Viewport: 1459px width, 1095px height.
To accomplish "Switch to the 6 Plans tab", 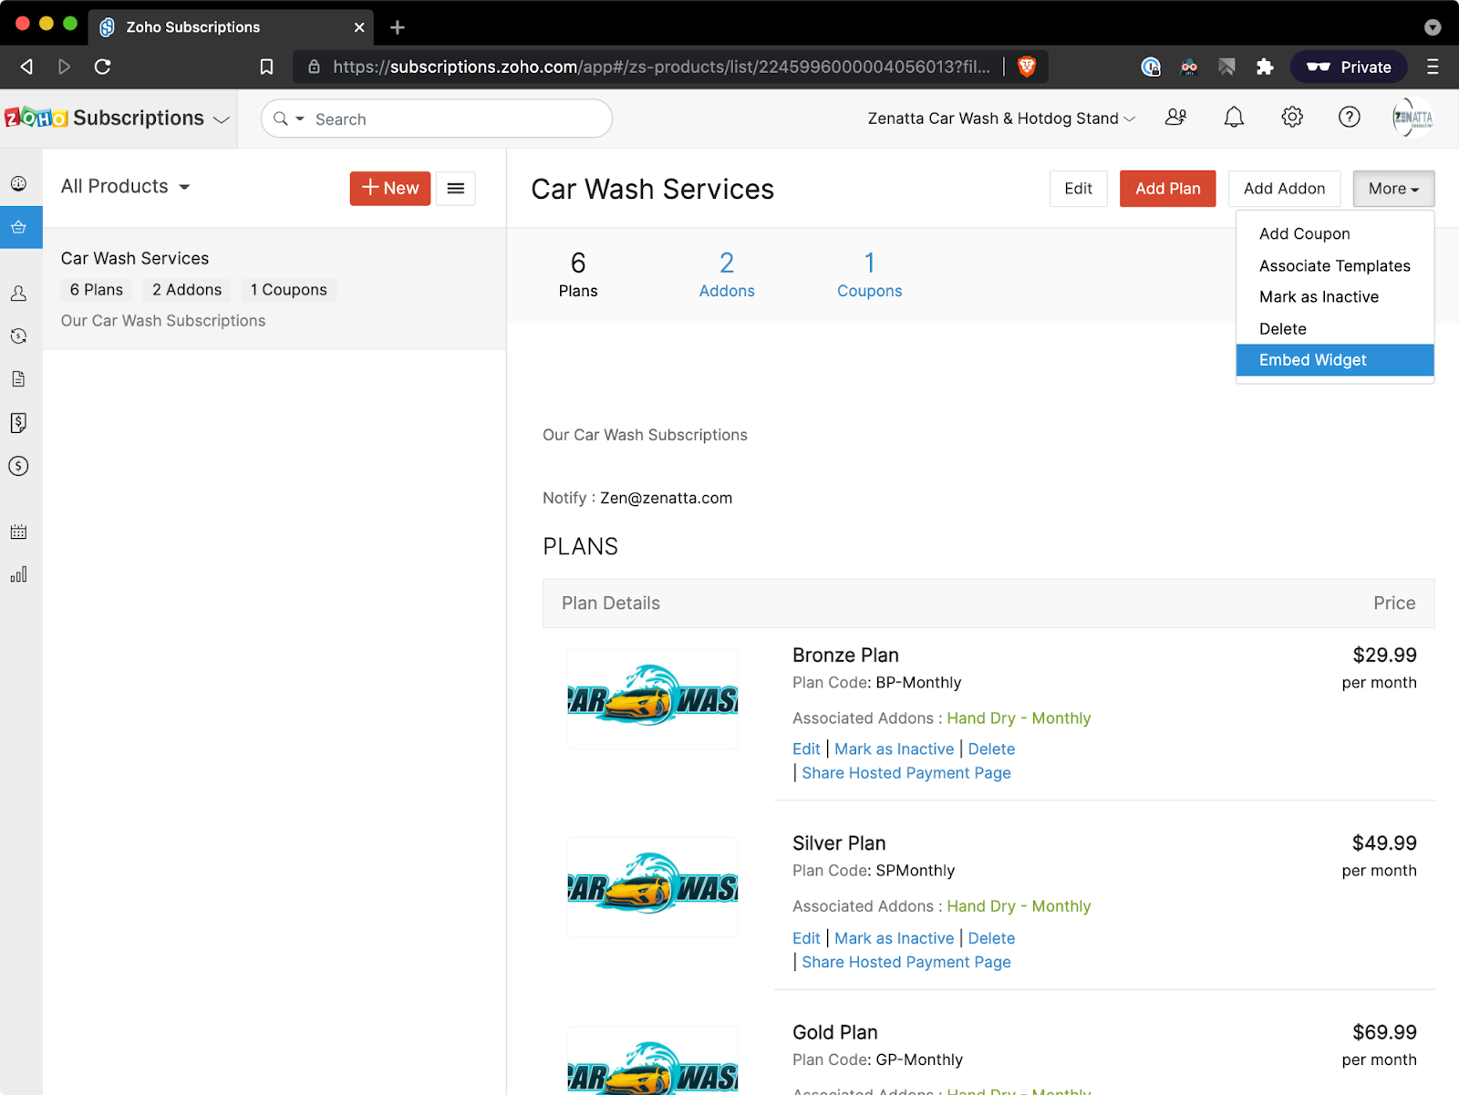I will (x=578, y=274).
